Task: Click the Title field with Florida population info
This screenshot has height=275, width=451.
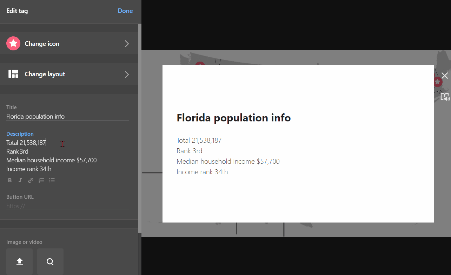Action: 68,117
